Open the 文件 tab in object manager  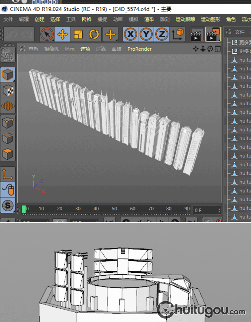coord(240,32)
